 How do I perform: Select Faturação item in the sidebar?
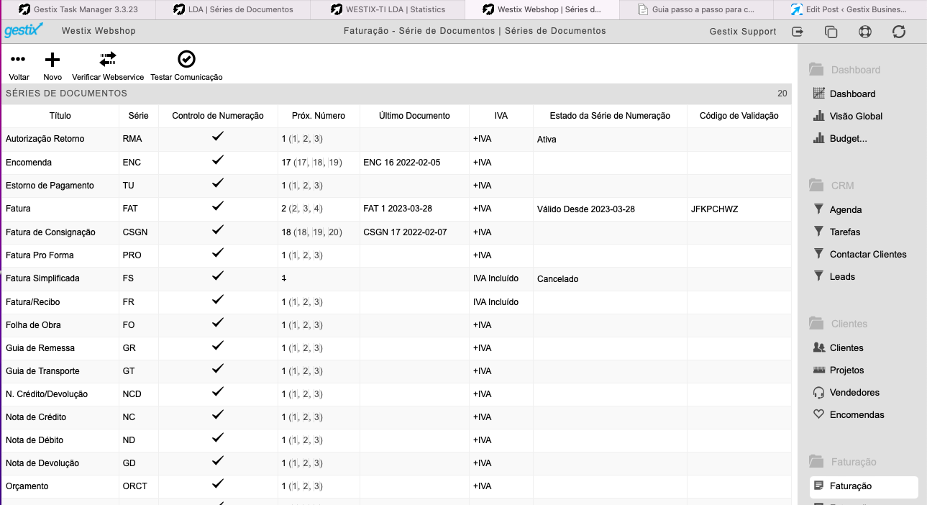click(x=864, y=486)
